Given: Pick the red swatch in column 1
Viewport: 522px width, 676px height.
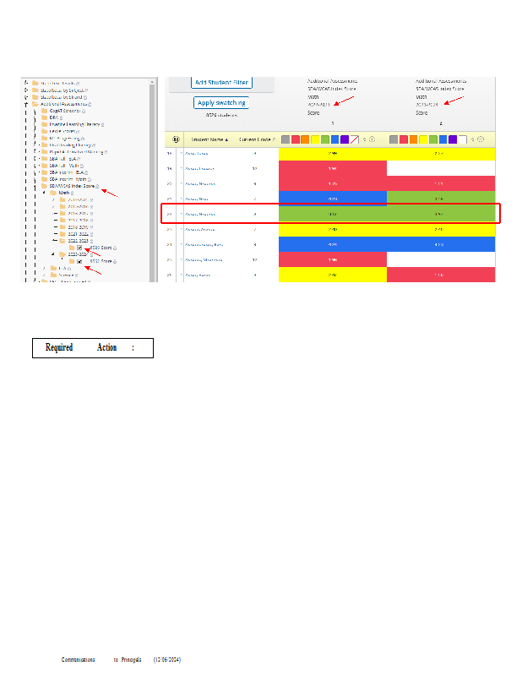Looking at the screenshot, I should point(296,139).
